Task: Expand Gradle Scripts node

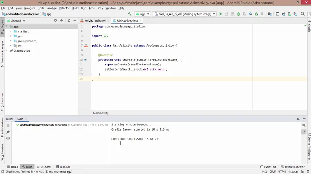Action: coord(6,50)
